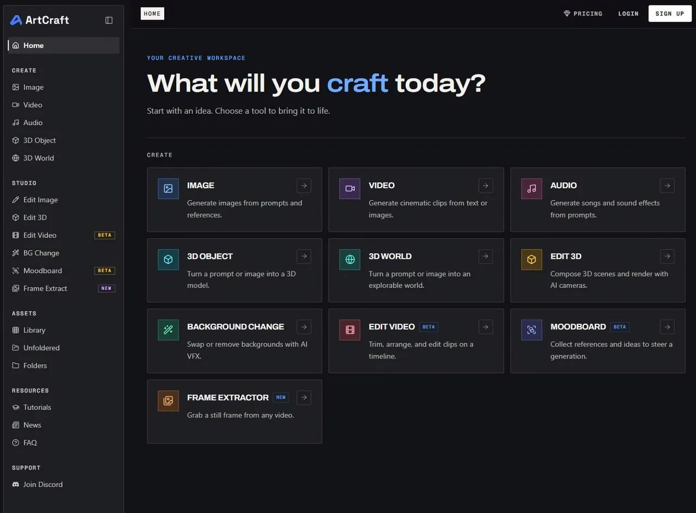Click Join Discord in the Support section
This screenshot has height=513, width=696.
(x=64, y=484)
